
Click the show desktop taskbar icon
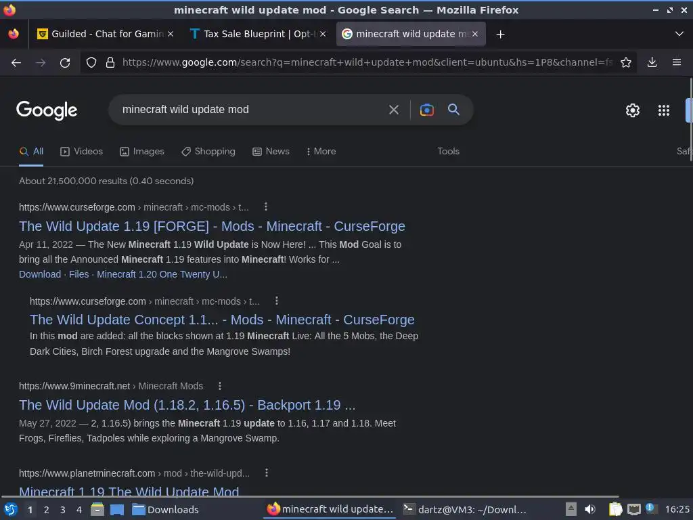116,510
